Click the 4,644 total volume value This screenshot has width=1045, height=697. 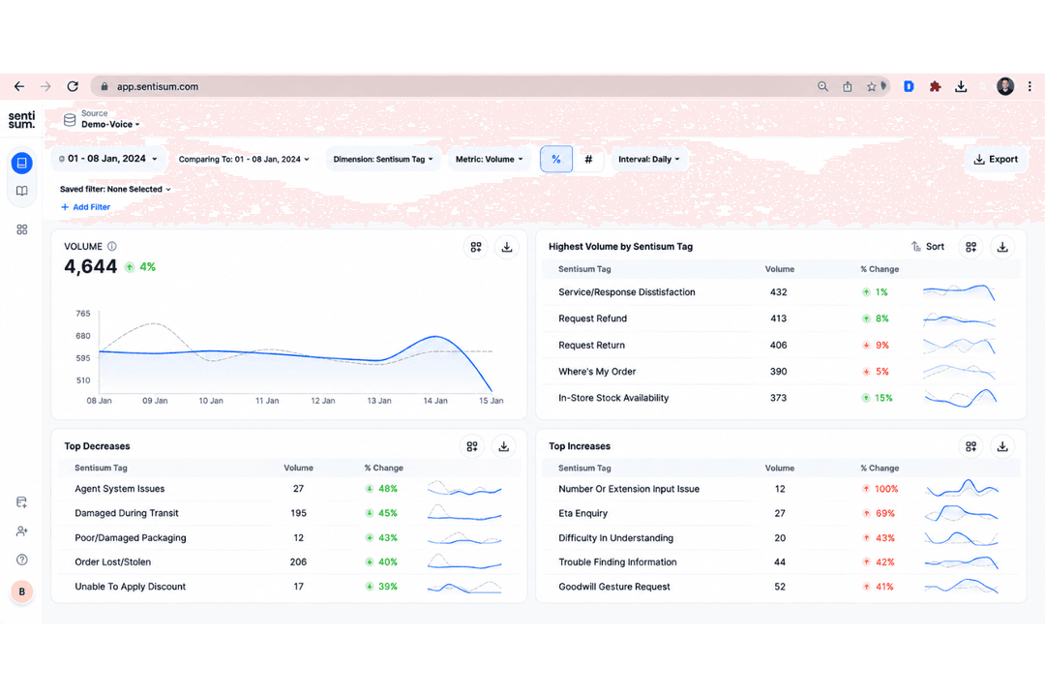(x=91, y=267)
